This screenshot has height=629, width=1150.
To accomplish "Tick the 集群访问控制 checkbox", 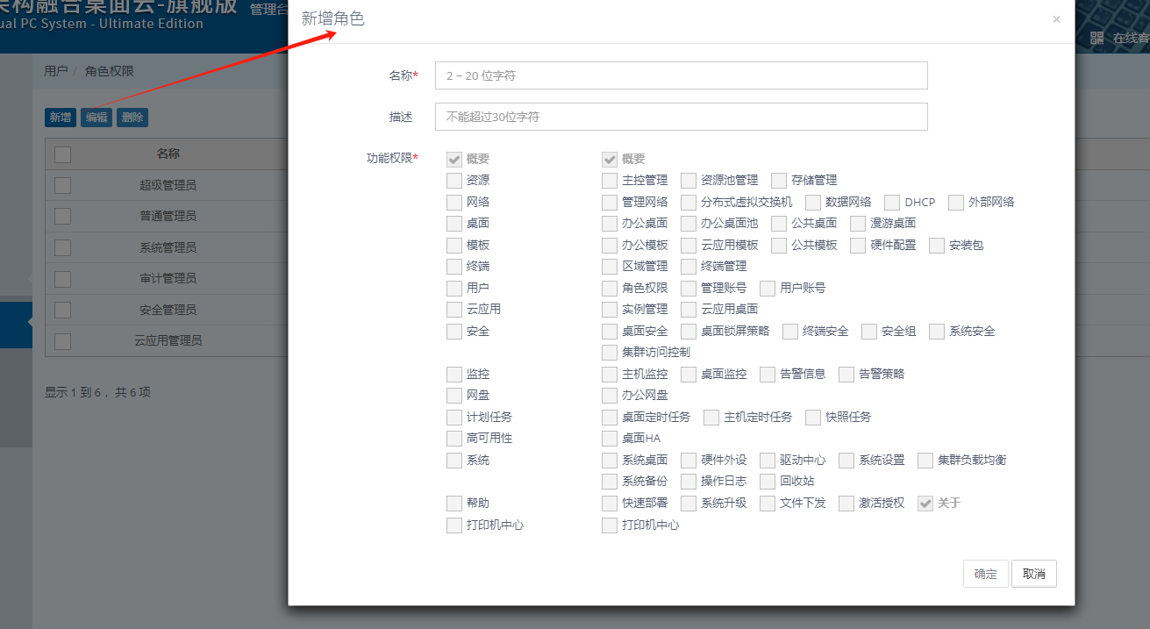I will 610,353.
